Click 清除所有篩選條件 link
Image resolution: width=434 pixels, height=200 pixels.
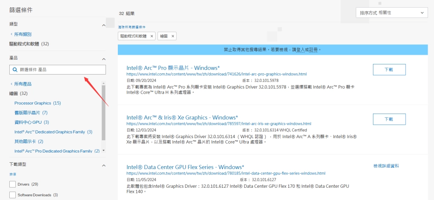[x=132, y=27]
